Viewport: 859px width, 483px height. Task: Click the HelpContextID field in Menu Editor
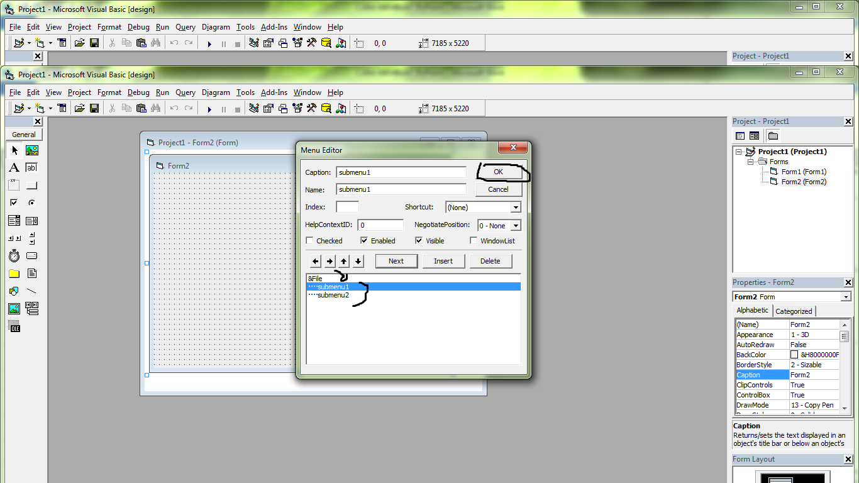coord(380,225)
